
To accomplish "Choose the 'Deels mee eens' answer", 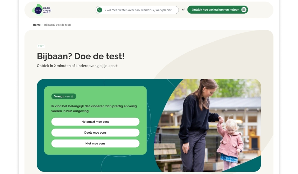I will tap(95, 133).
